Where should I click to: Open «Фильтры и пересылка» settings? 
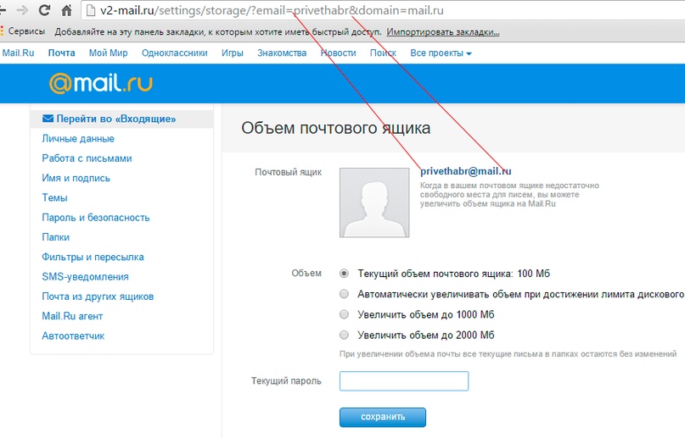point(93,258)
